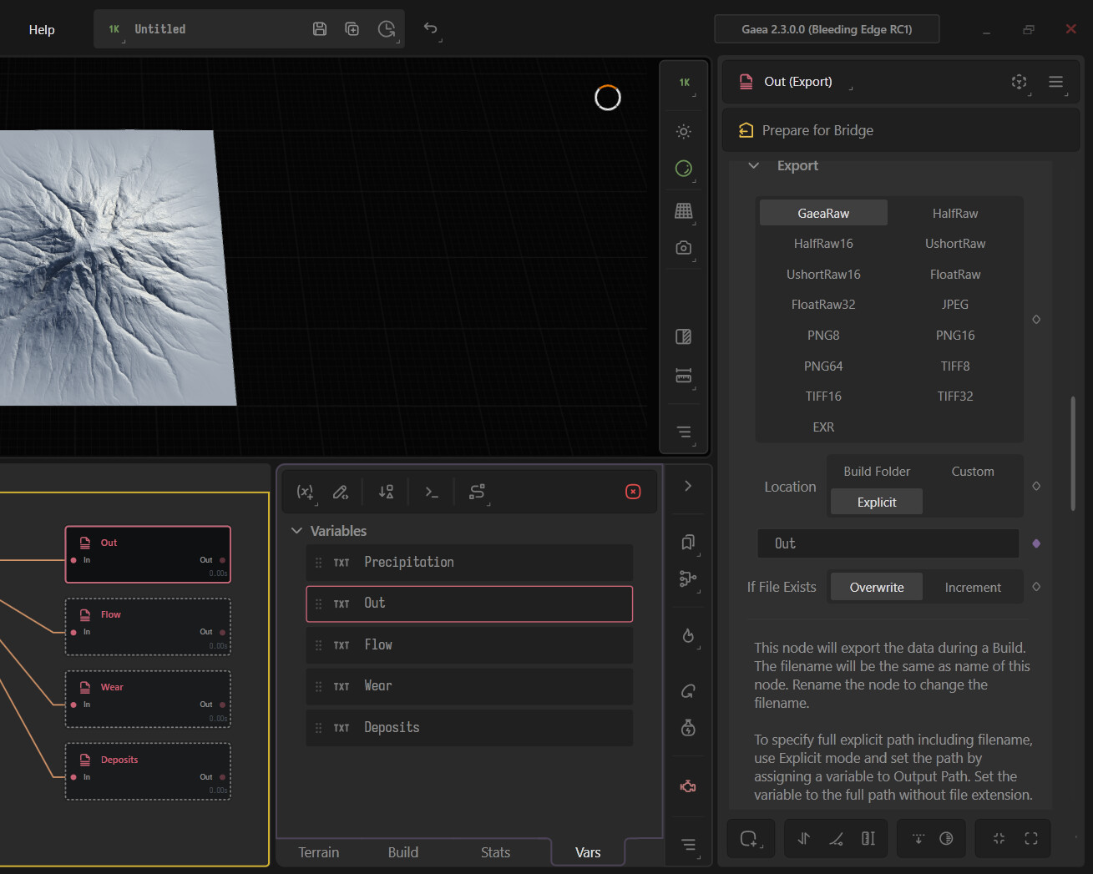1093x874 pixels.
Task: Open the Help menu
Action: (x=42, y=29)
